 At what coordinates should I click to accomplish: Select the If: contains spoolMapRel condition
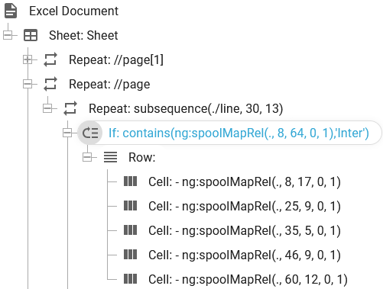coord(239,133)
